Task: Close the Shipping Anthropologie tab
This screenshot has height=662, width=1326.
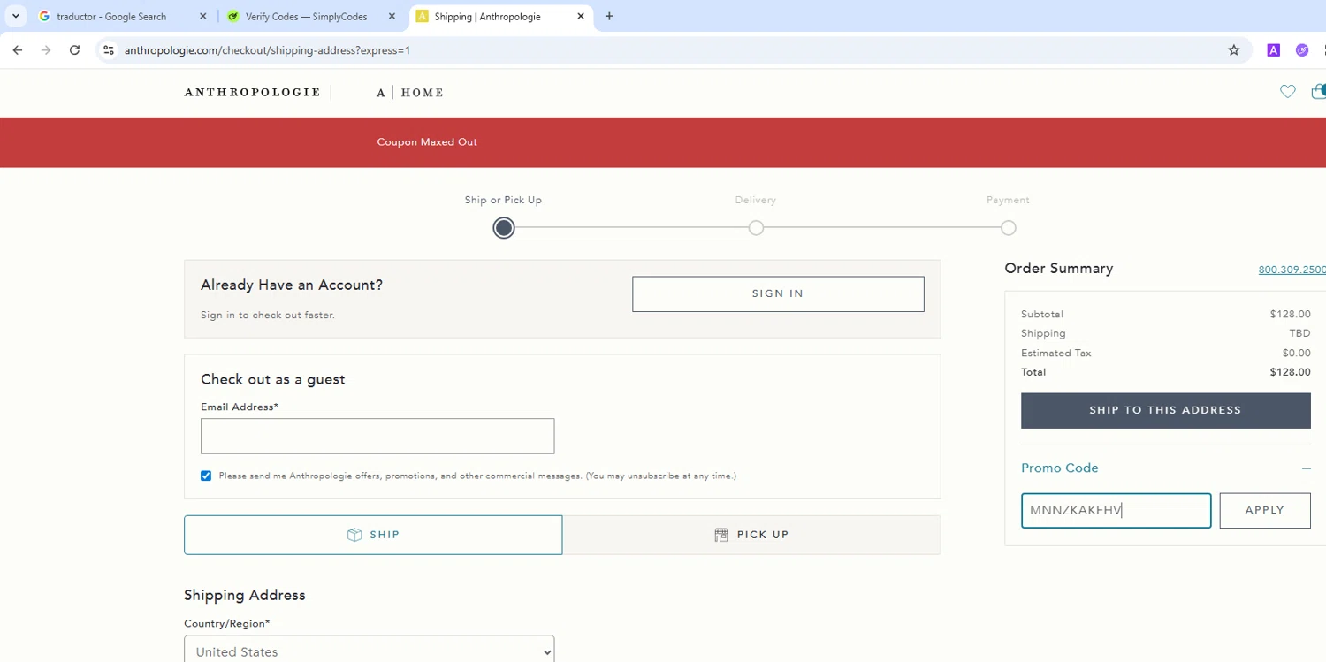Action: click(581, 16)
